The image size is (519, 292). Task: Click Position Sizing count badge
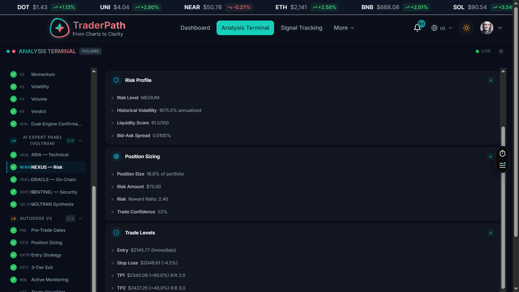coord(490,157)
